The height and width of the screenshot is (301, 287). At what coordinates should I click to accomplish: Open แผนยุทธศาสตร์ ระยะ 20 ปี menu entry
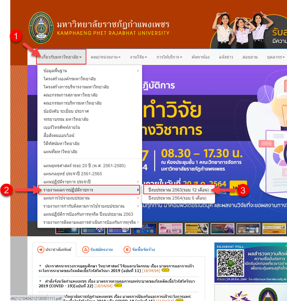click(x=90, y=166)
